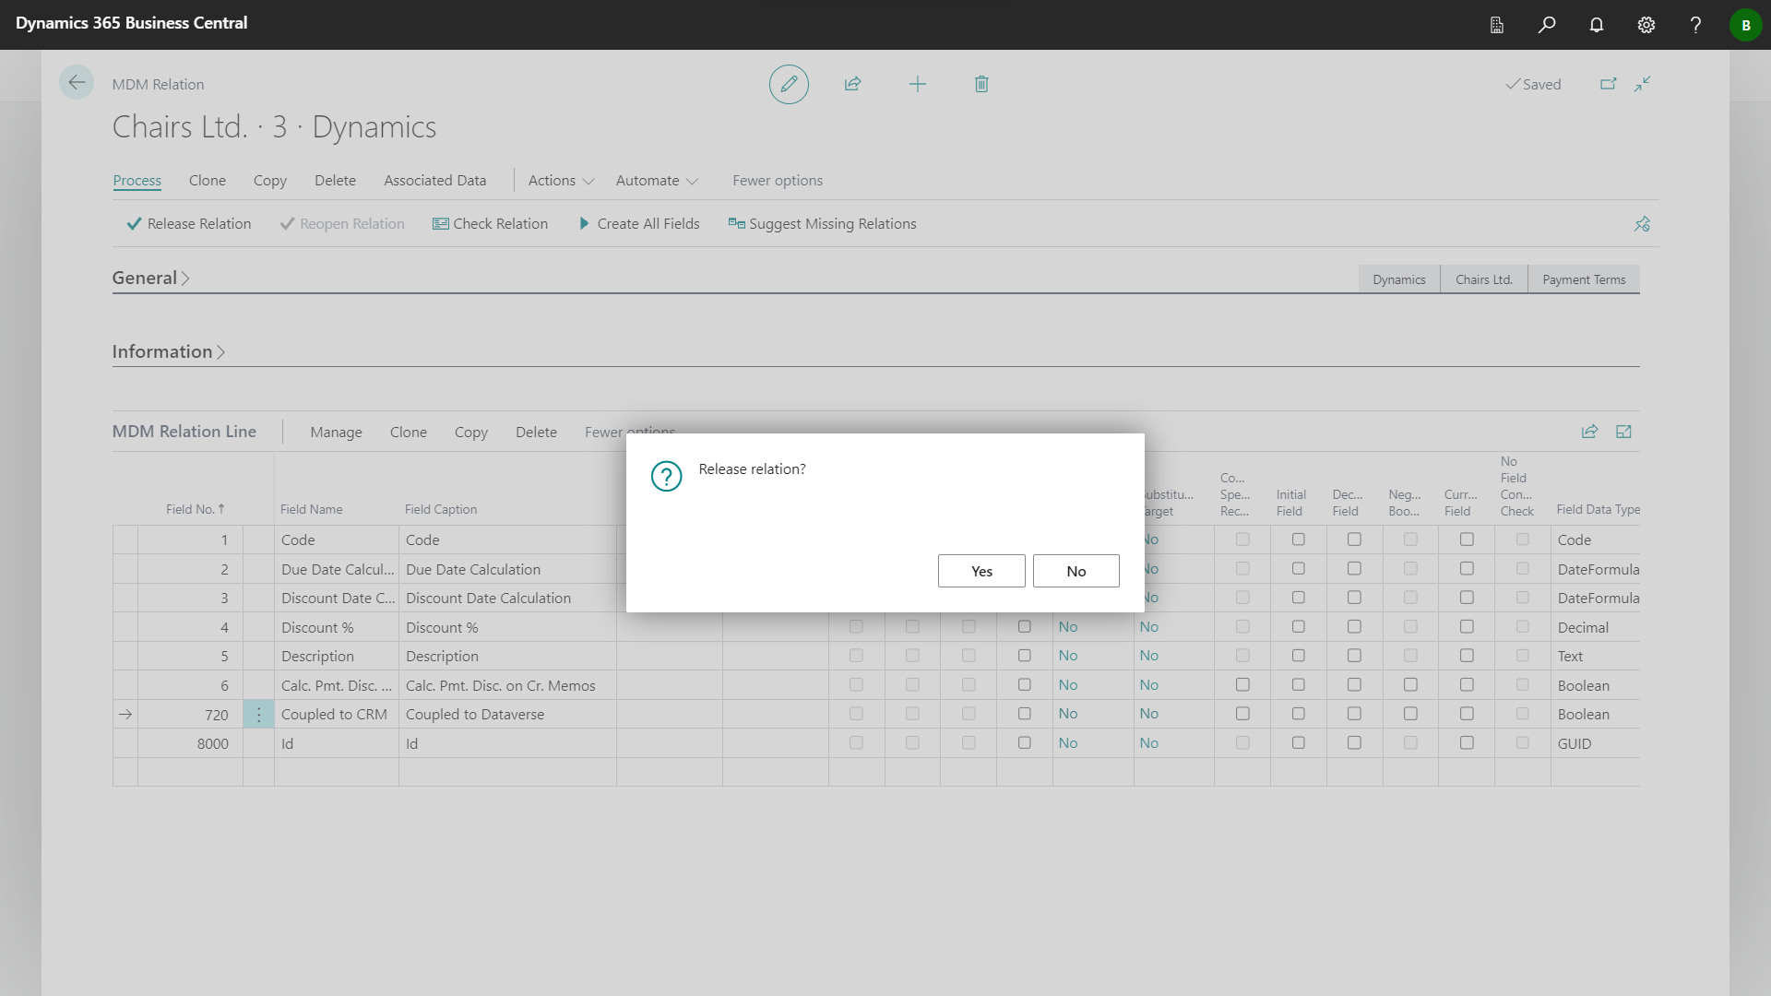1771x996 pixels.
Task: Open Clone menu in relation lines
Action: click(x=409, y=433)
